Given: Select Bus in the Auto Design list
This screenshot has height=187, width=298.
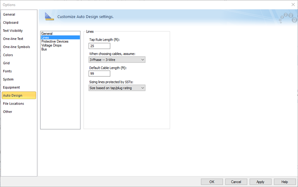Looking at the screenshot, I should tap(44, 49).
